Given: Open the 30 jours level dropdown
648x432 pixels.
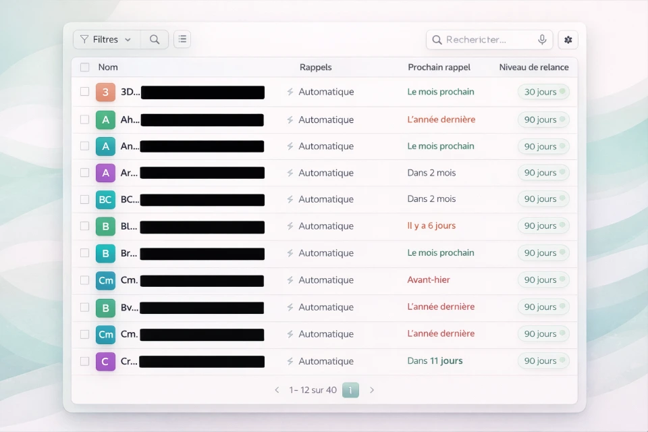Looking at the screenshot, I should [543, 92].
